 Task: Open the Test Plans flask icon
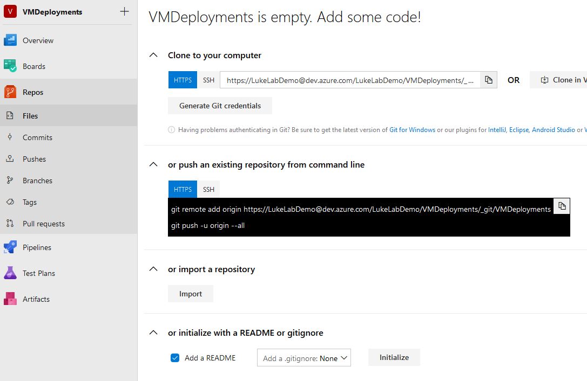[10, 273]
